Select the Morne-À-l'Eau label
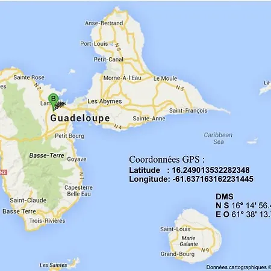 point(122,78)
